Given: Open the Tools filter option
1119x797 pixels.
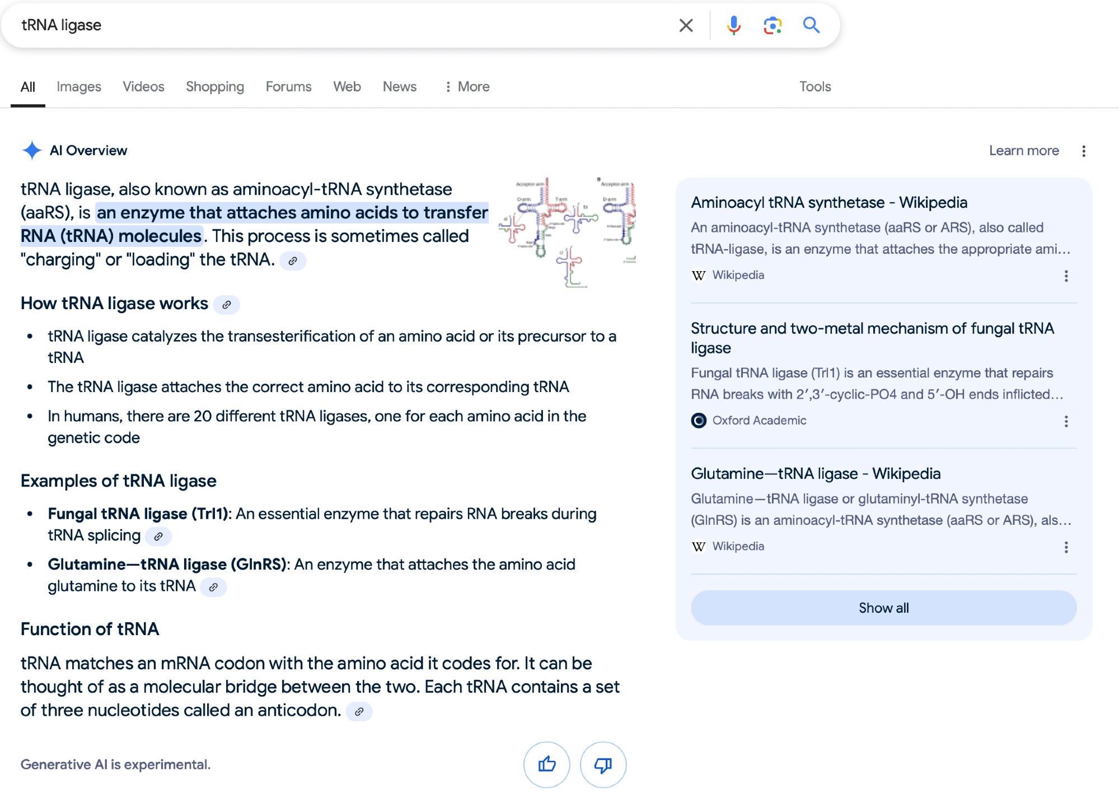Looking at the screenshot, I should point(814,87).
